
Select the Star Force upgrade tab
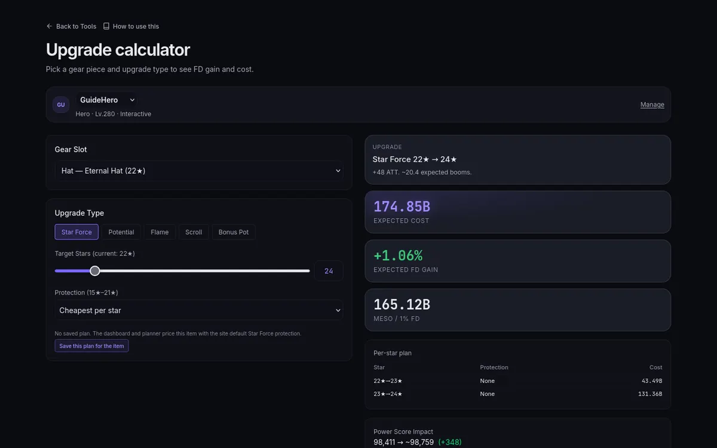tap(76, 232)
